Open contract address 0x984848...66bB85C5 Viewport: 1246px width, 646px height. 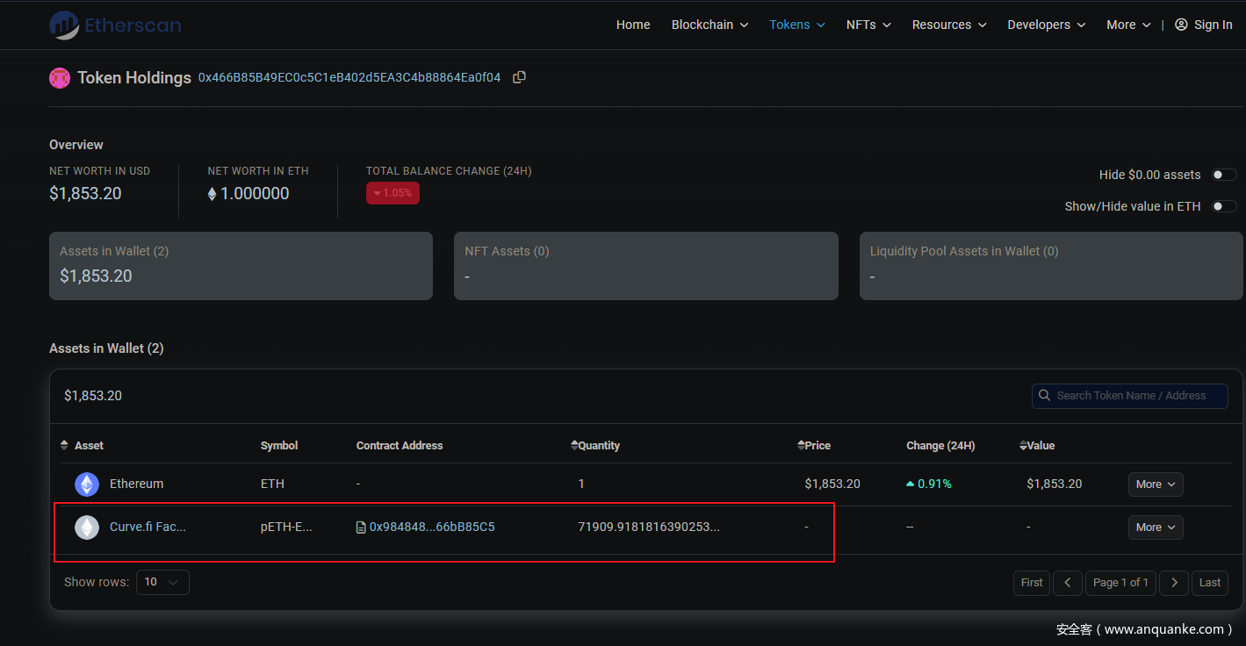click(432, 527)
